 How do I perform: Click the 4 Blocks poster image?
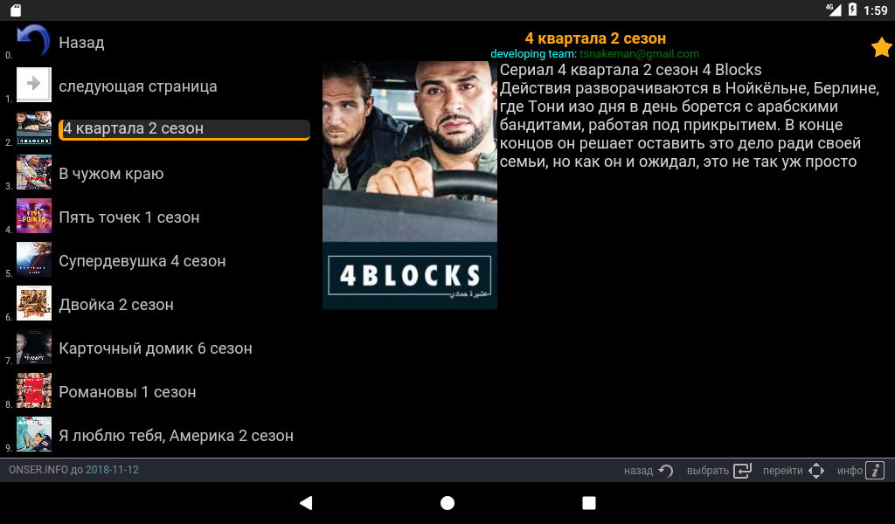tap(410, 185)
